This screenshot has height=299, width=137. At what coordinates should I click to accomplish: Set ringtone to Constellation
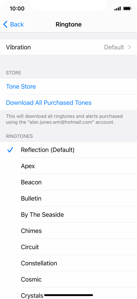[x=68, y=263]
